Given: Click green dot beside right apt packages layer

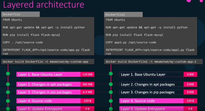Looking at the screenshot, I should tap(111, 84).
